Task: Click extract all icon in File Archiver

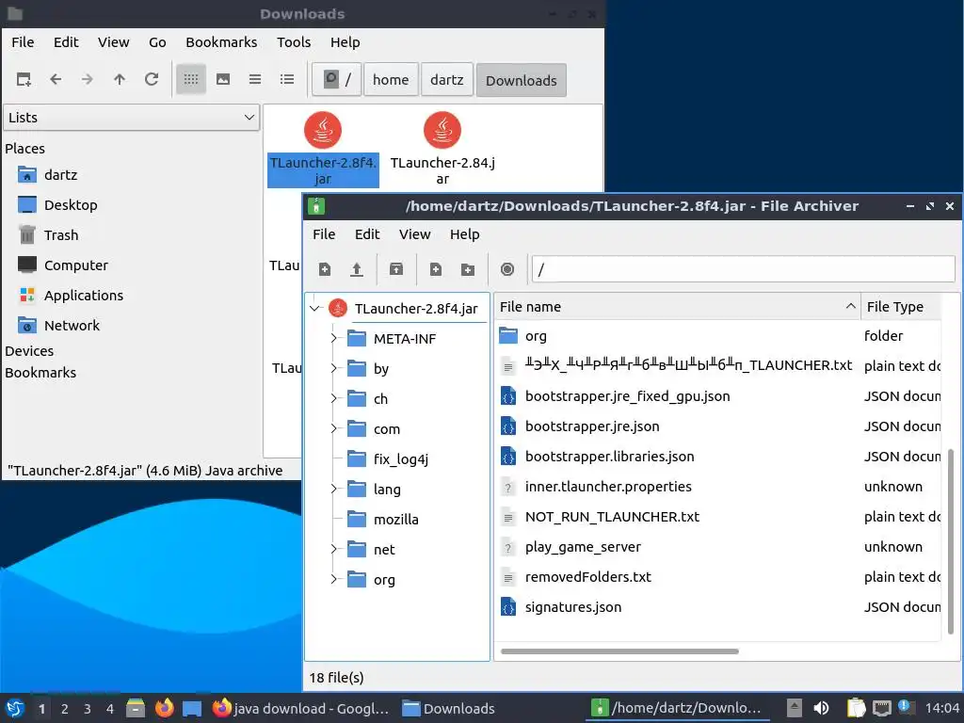Action: click(x=396, y=269)
